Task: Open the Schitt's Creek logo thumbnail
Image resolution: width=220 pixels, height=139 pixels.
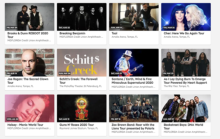Action: (82, 63)
